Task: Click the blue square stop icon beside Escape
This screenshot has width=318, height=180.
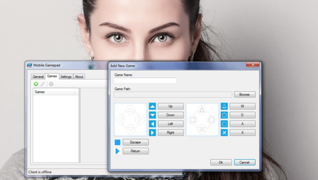Action: 117,142
